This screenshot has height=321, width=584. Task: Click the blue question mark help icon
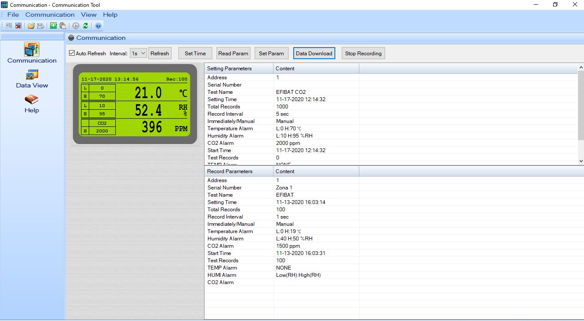[x=98, y=26]
